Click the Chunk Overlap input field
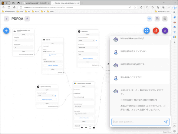178x134 pixels. [x=23, y=47]
